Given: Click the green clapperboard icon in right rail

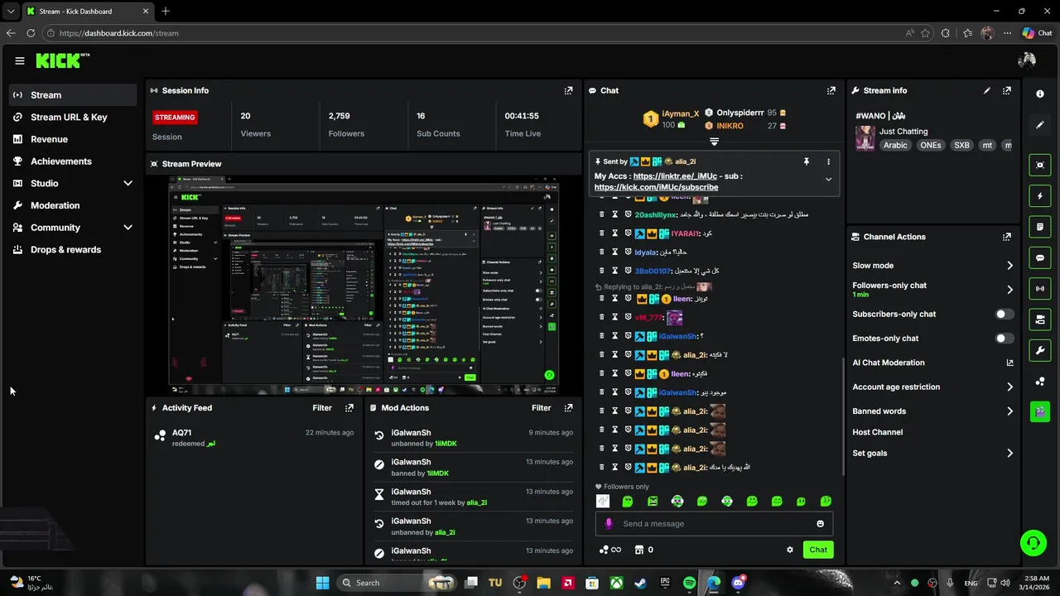Looking at the screenshot, I should (1040, 411).
